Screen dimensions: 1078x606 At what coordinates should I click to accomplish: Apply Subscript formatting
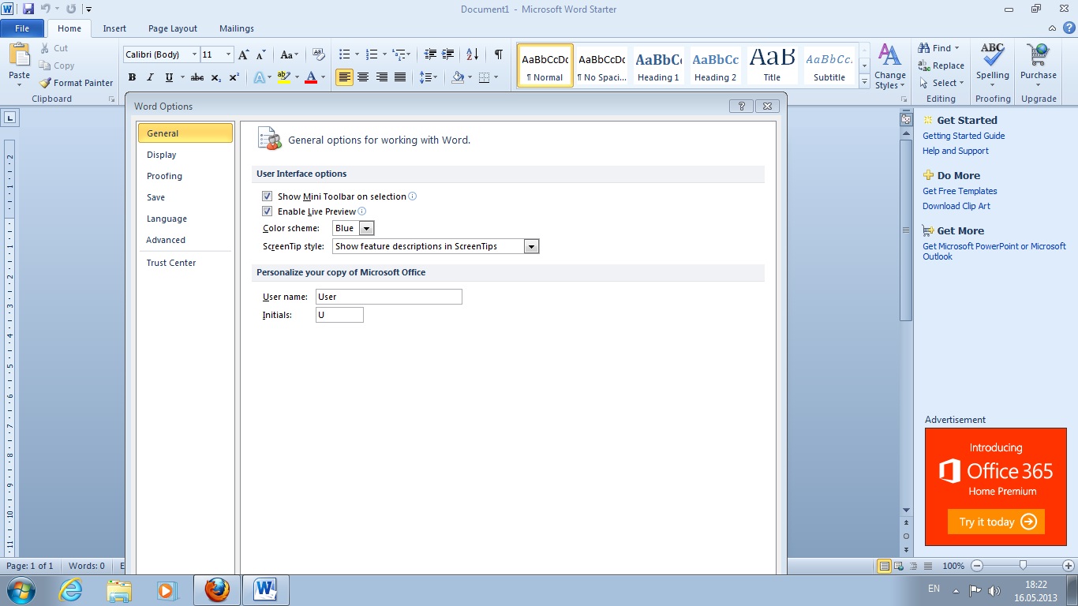216,77
